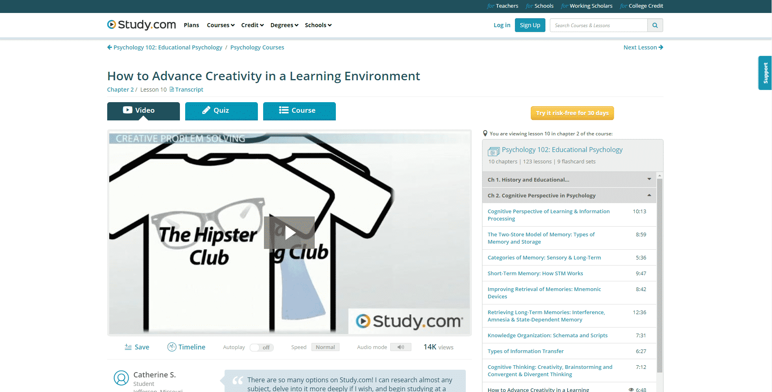Open the Transcript link

point(189,90)
